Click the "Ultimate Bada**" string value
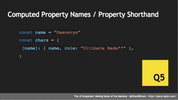This screenshot has width=178, height=100. (103, 48)
